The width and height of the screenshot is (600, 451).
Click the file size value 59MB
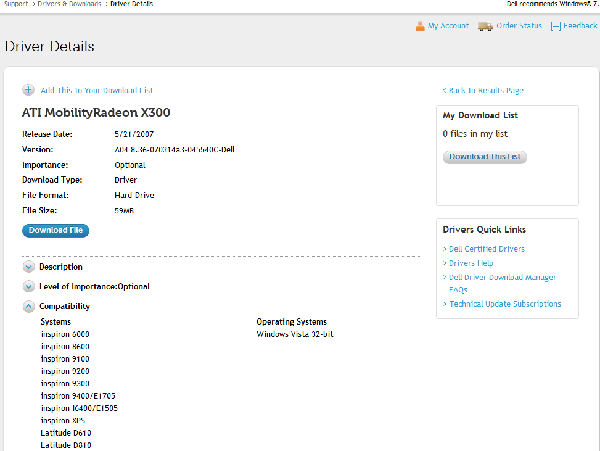point(124,211)
